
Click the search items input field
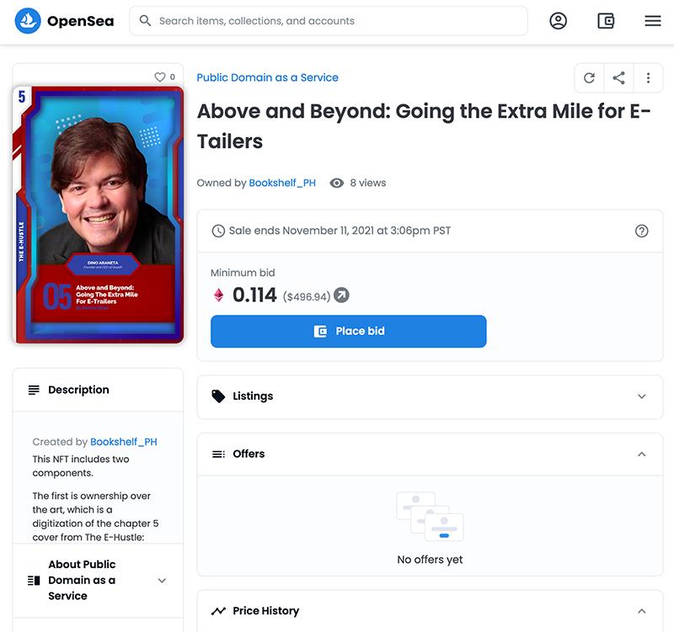(337, 21)
